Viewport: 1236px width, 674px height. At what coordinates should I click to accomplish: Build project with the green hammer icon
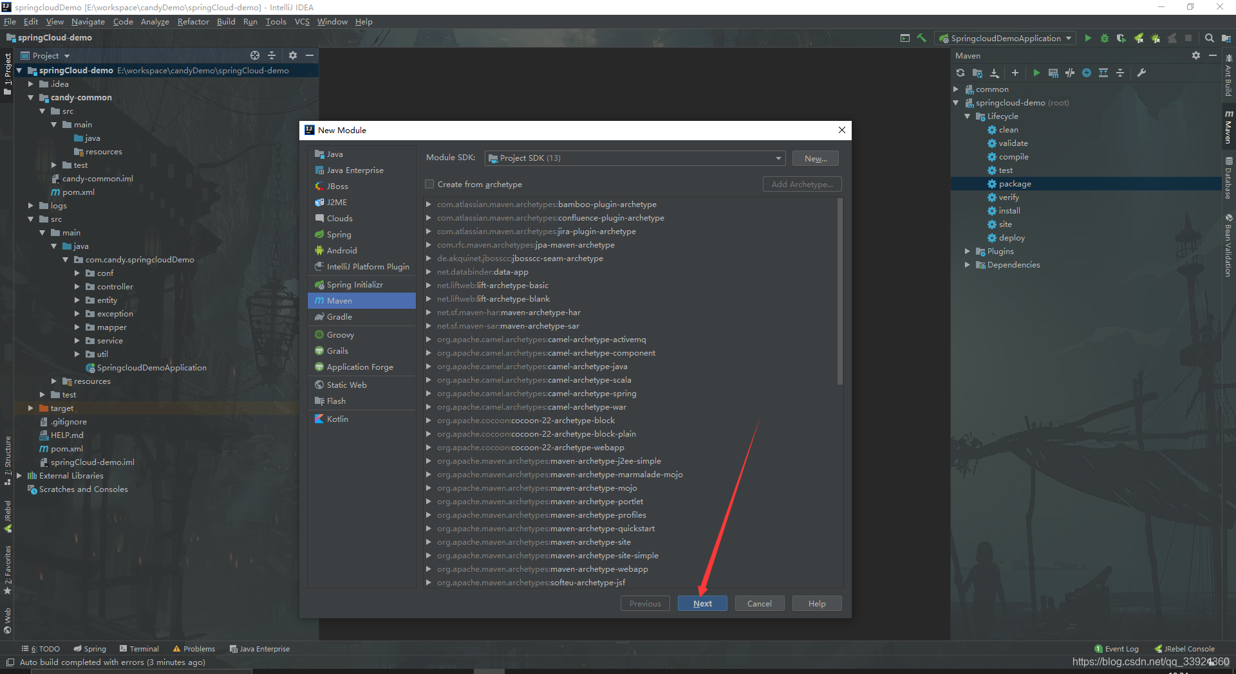[x=922, y=38]
